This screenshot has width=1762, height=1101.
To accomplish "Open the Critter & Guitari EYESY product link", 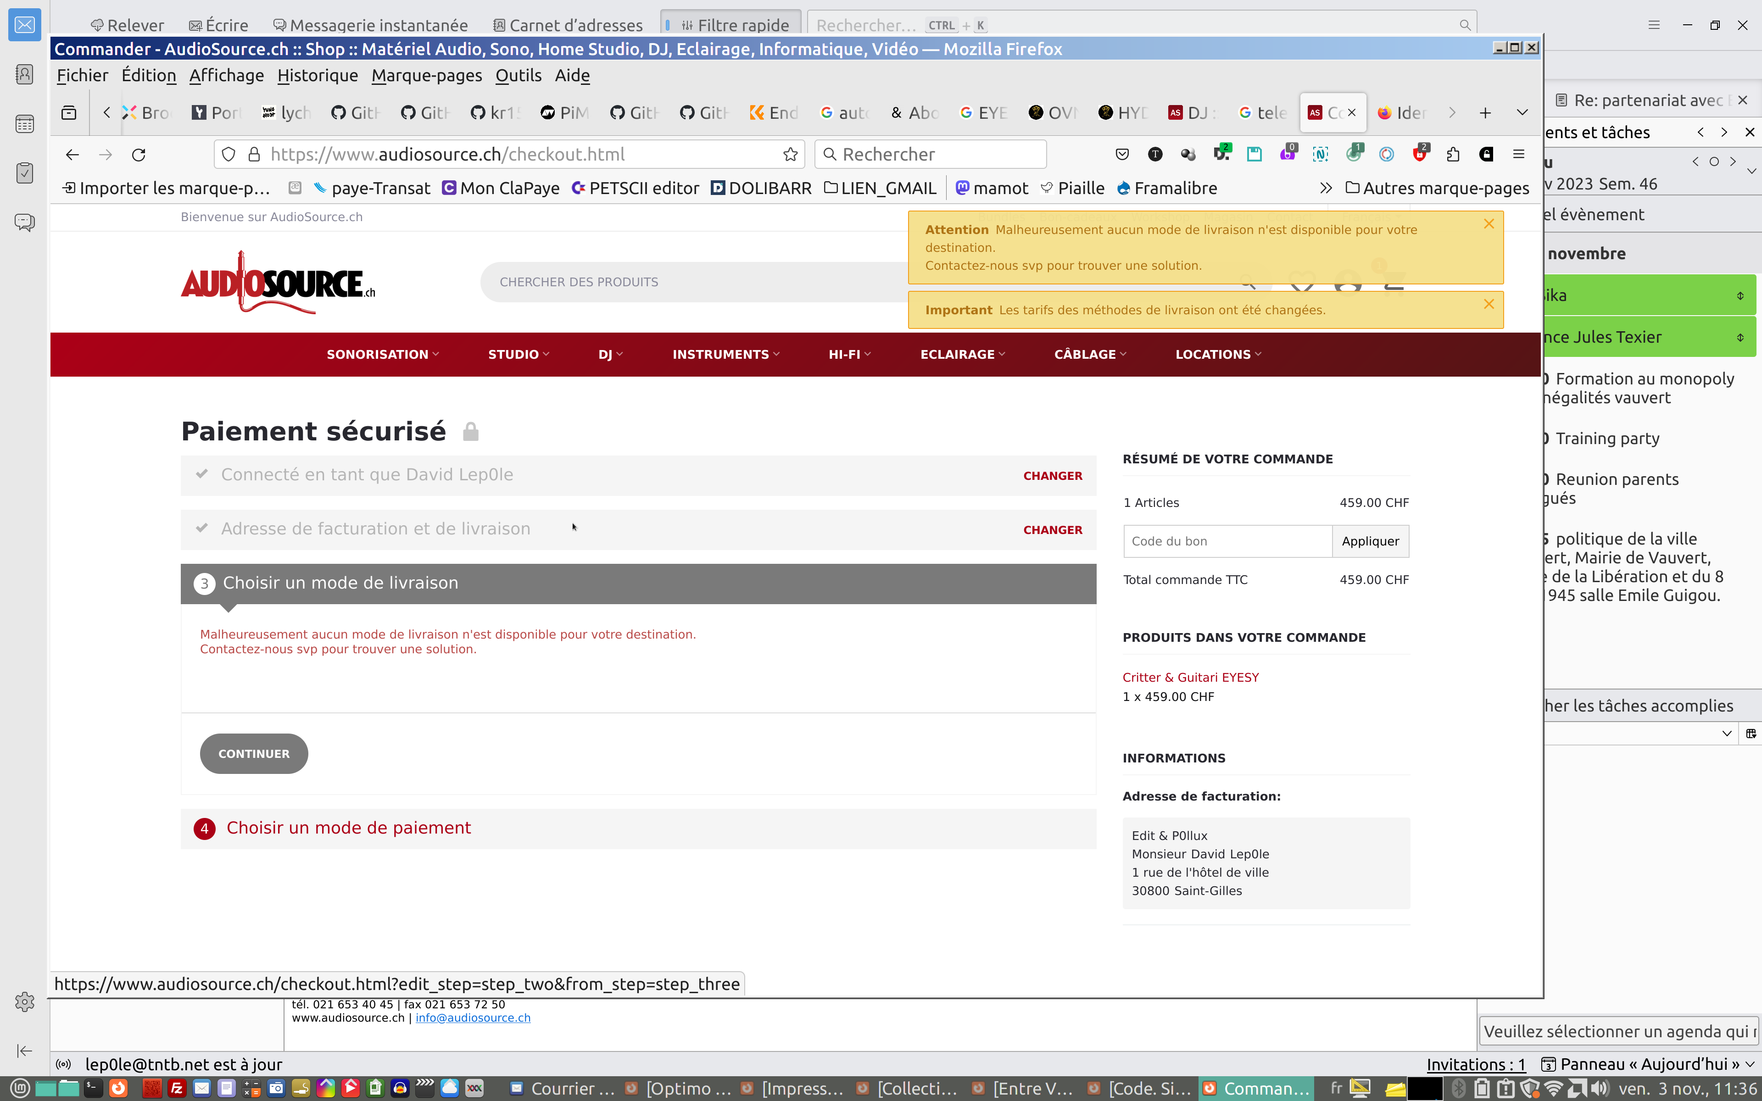I will (1190, 677).
